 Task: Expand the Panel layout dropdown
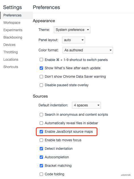pos(73,40)
